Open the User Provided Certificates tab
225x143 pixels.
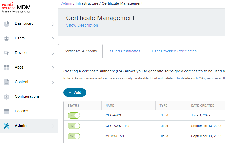point(174,51)
